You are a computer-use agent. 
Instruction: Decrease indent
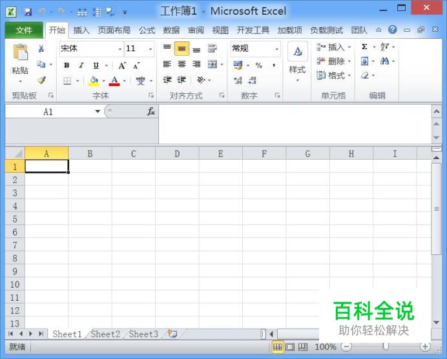pyautogui.click(x=167, y=80)
